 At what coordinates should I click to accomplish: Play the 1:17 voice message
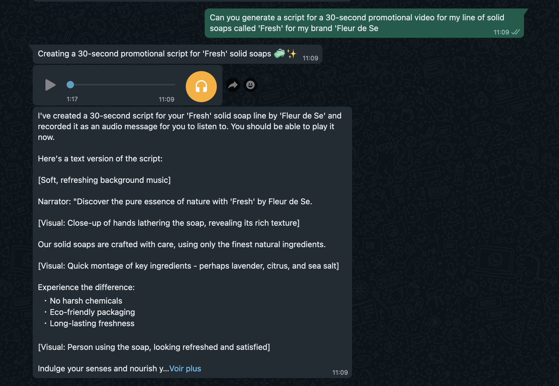[50, 85]
